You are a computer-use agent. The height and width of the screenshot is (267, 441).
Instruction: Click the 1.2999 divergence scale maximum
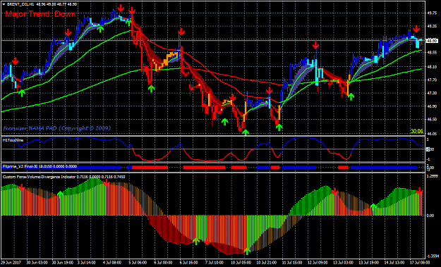(433, 176)
